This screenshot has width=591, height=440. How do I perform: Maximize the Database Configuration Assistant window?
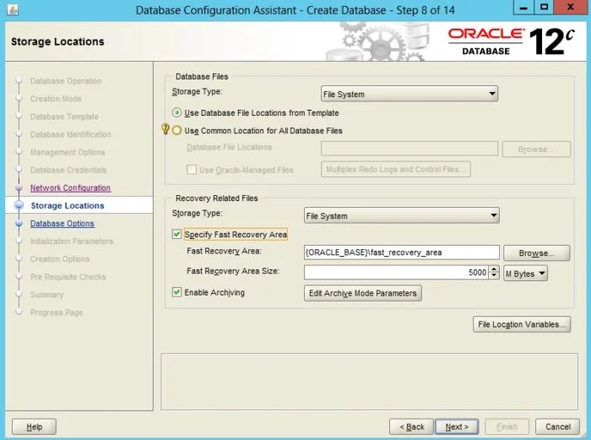pos(544,8)
